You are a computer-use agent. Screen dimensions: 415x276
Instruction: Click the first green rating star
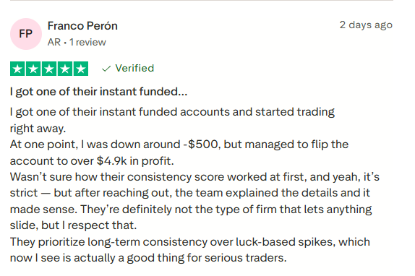pos(17,69)
